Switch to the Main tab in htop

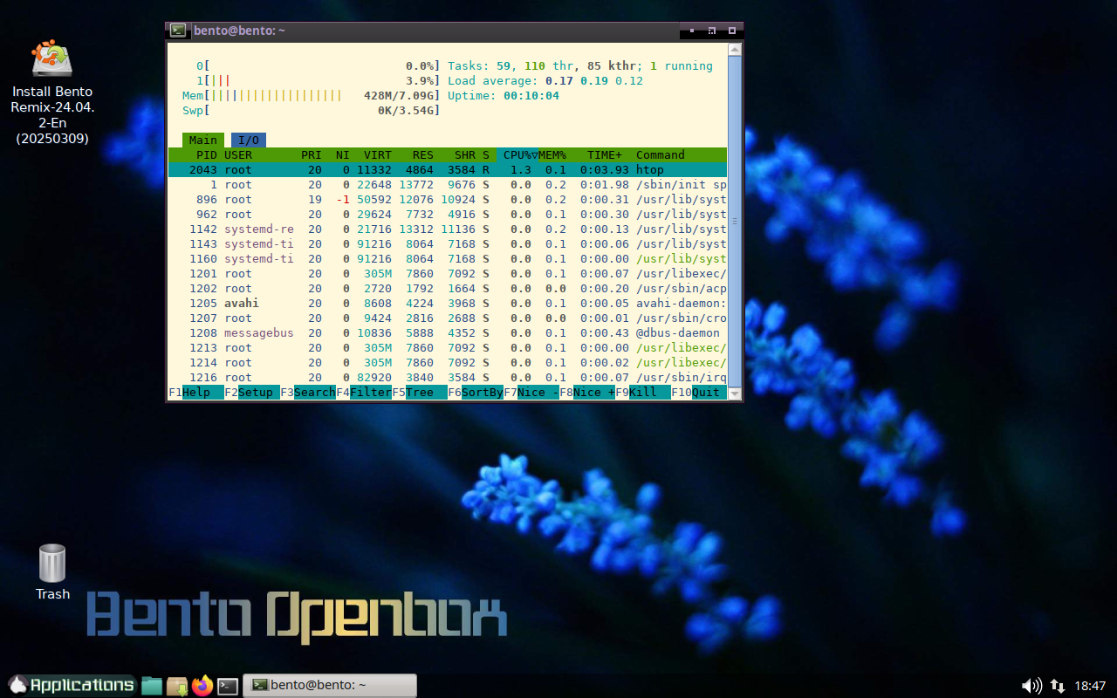203,140
